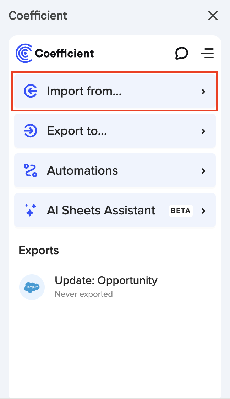Click the Coefficient logo in the header
Viewport: 230px width, 399px height.
coord(55,53)
